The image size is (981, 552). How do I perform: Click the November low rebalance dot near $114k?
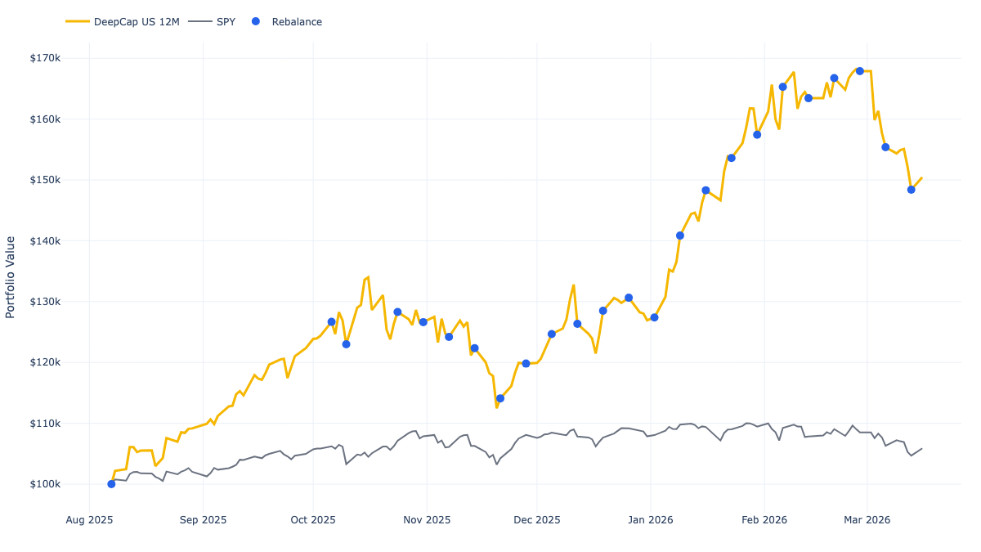click(500, 398)
